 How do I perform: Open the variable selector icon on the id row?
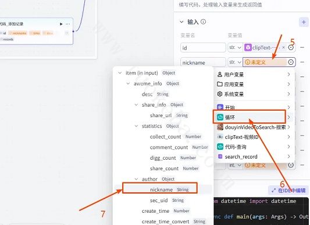291,47
